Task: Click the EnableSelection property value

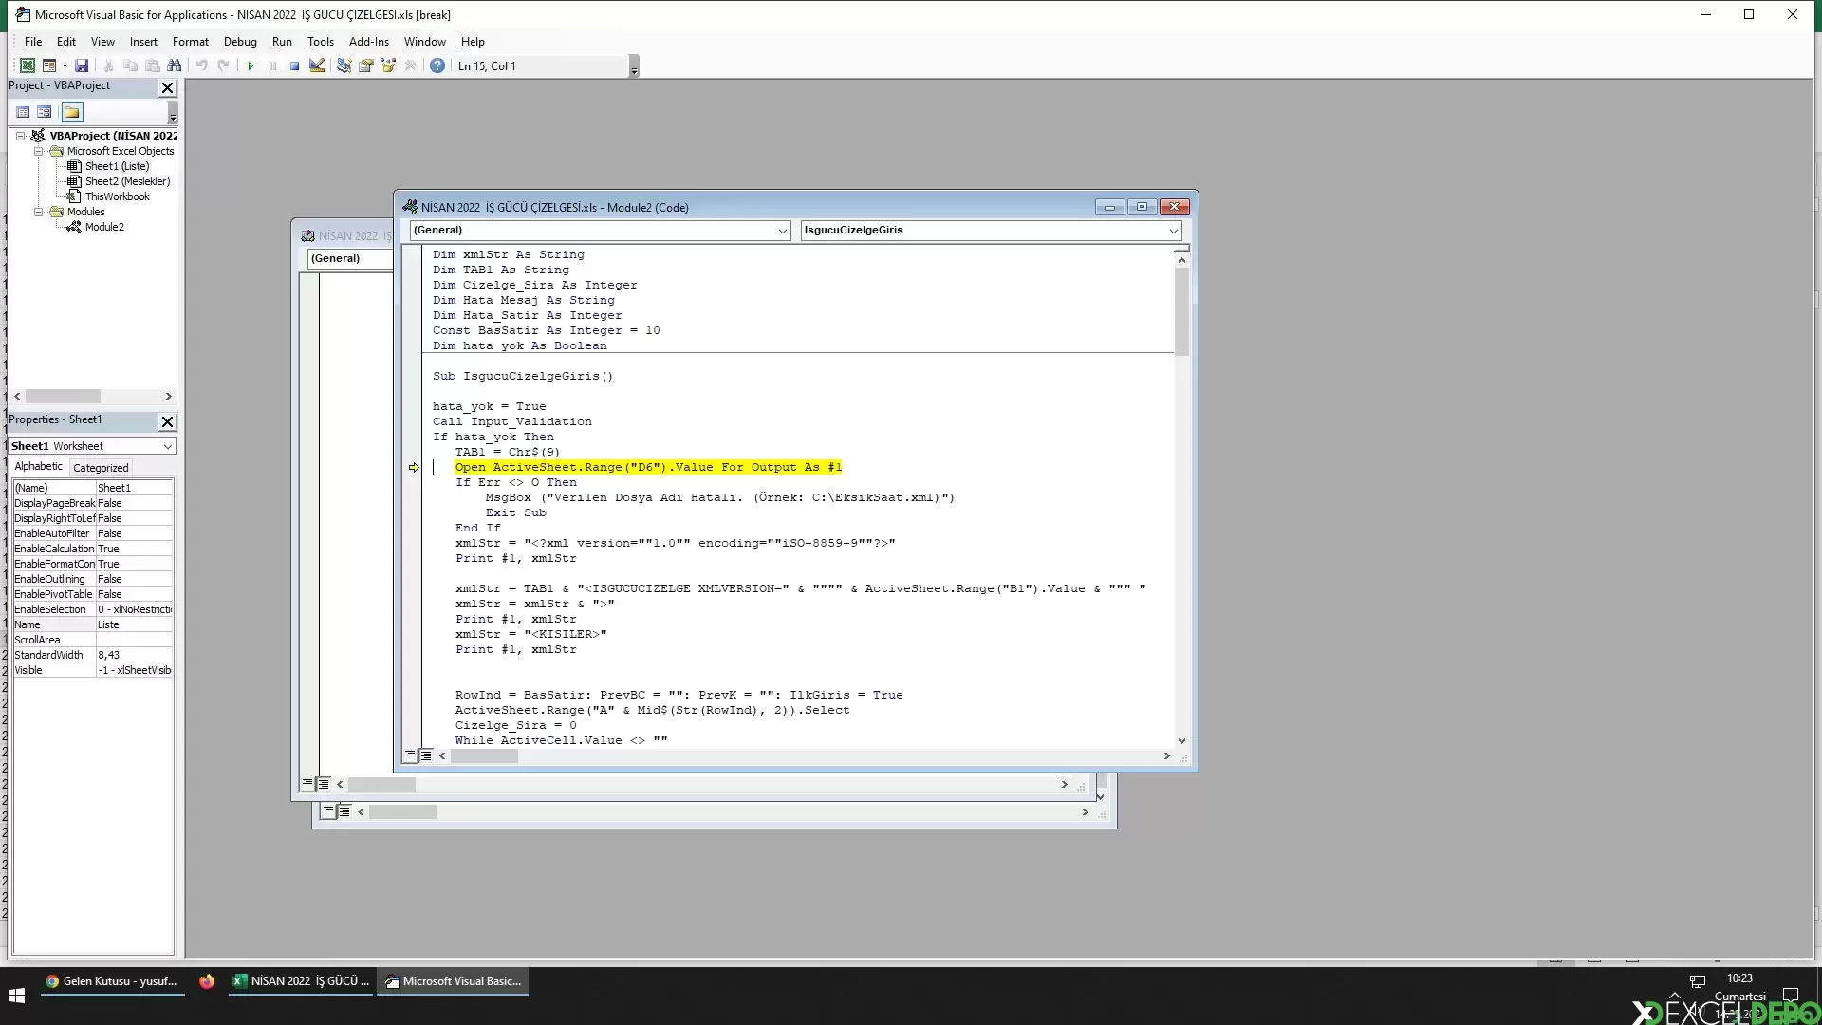Action: [135, 609]
